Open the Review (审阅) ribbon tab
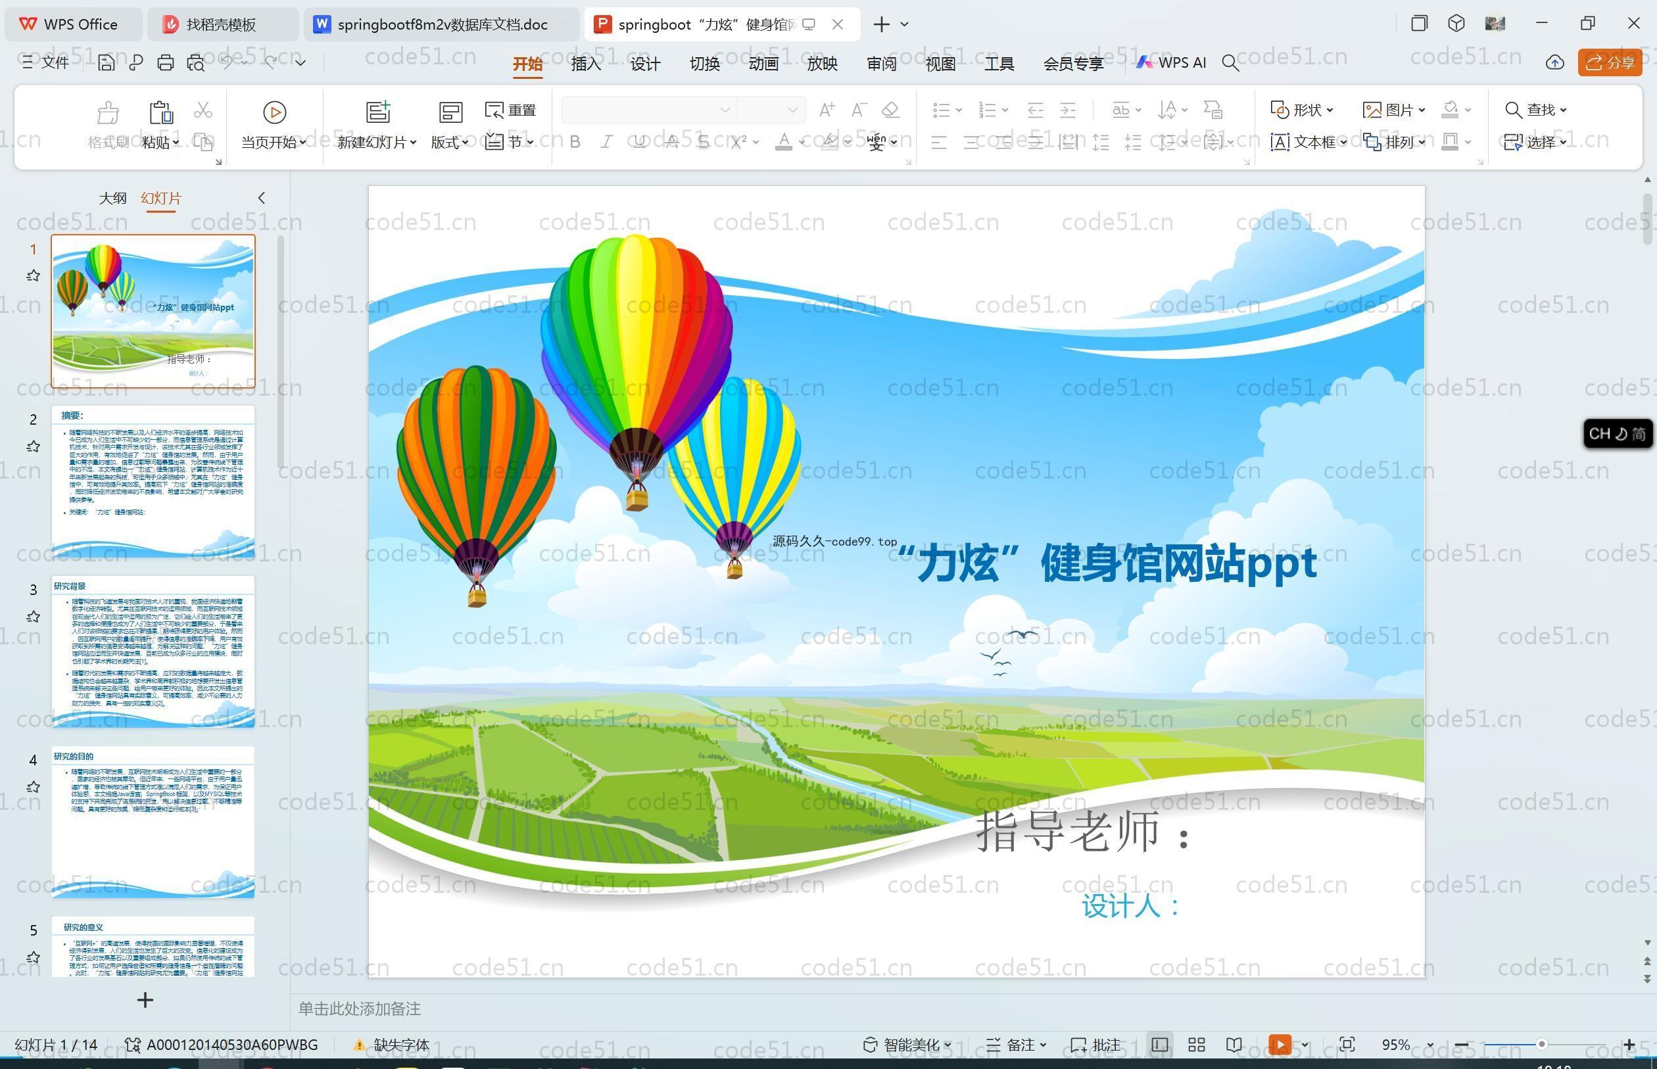1657x1069 pixels. (882, 64)
